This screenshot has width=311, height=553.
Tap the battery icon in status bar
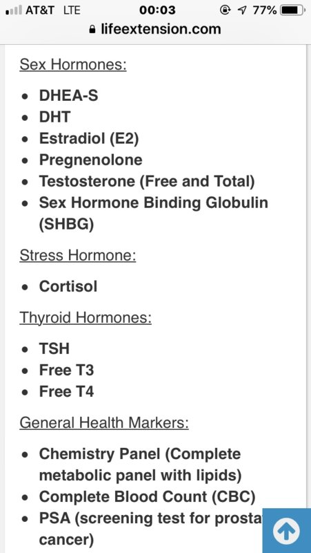point(292,10)
